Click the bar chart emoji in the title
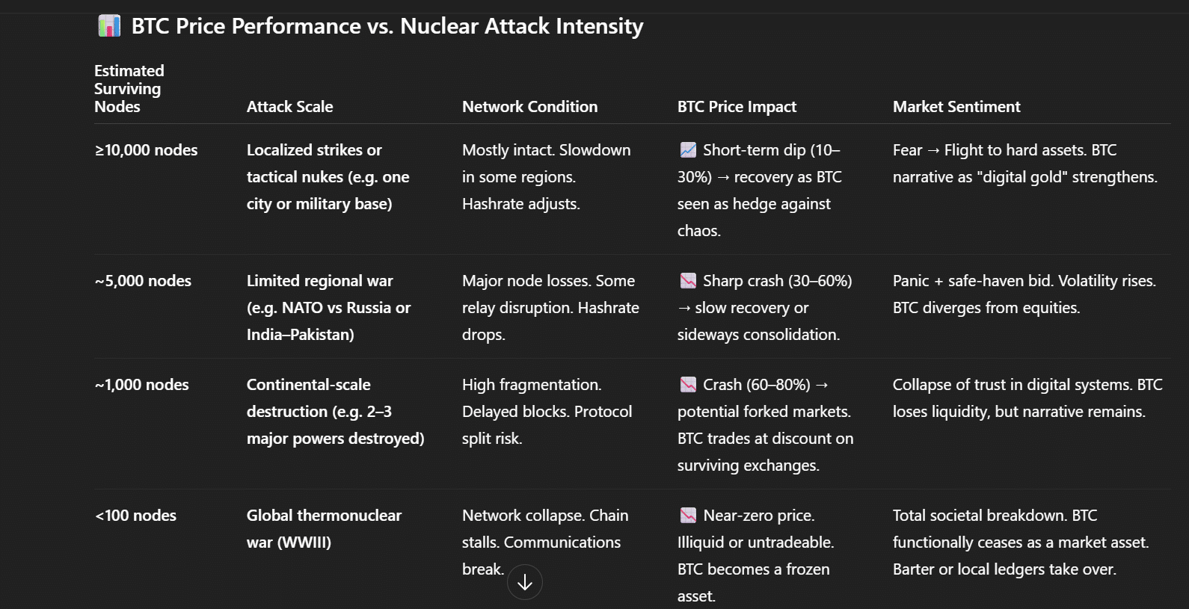 point(109,26)
